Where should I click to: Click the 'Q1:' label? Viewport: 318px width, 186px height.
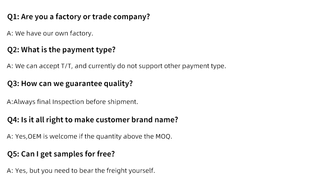[x=13, y=17]
